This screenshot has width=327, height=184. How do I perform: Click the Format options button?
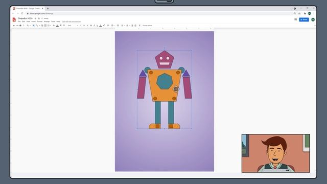(147, 26)
